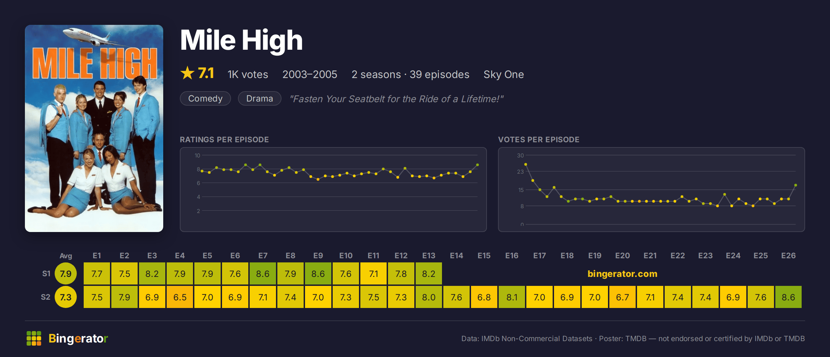Click the yellow star rating icon
830x357 pixels.
[187, 73]
